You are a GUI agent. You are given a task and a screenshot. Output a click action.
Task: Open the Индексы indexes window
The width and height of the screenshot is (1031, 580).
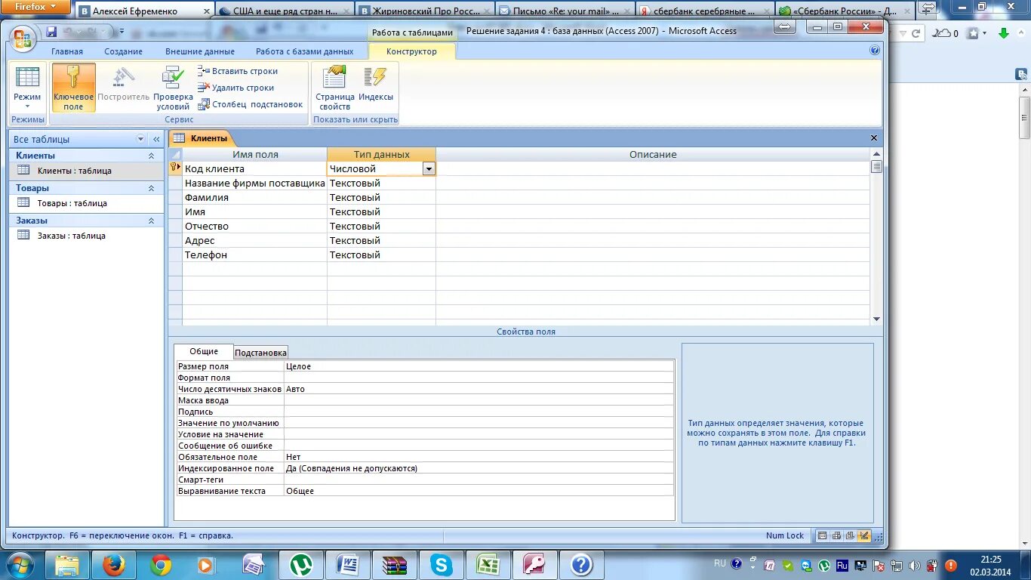pos(376,84)
